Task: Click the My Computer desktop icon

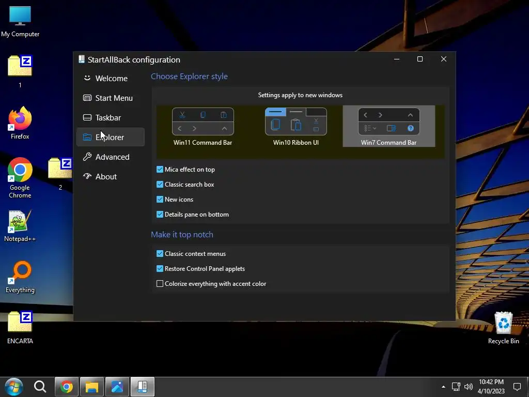Action: pos(20,21)
